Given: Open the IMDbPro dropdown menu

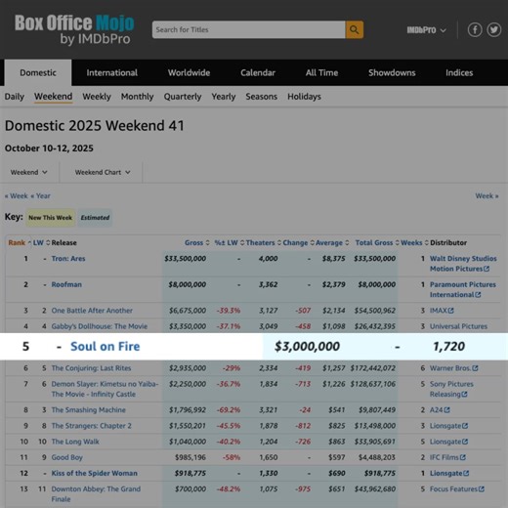Looking at the screenshot, I should pos(426,30).
